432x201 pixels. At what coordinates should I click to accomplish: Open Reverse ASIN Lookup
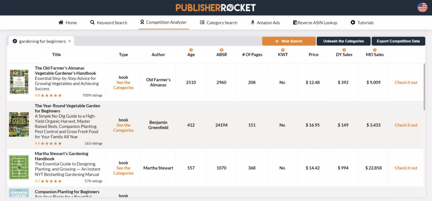click(x=315, y=22)
